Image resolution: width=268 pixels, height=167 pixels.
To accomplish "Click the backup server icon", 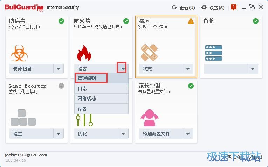I will point(214,53).
